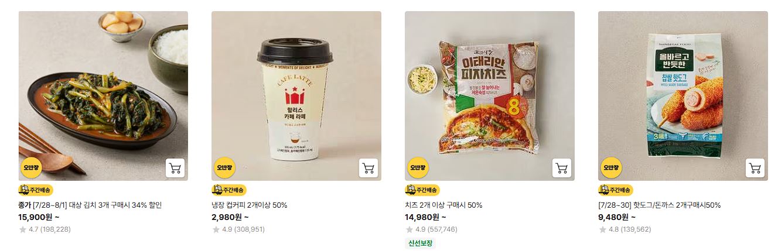Image resolution: width=778 pixels, height=251 pixels.
Task: Click 주간배송 badge under hot dog product
Action: tap(616, 190)
